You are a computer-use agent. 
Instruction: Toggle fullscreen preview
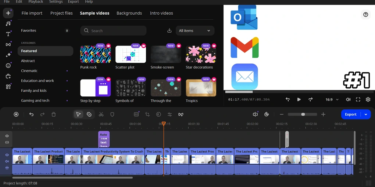pos(358,99)
